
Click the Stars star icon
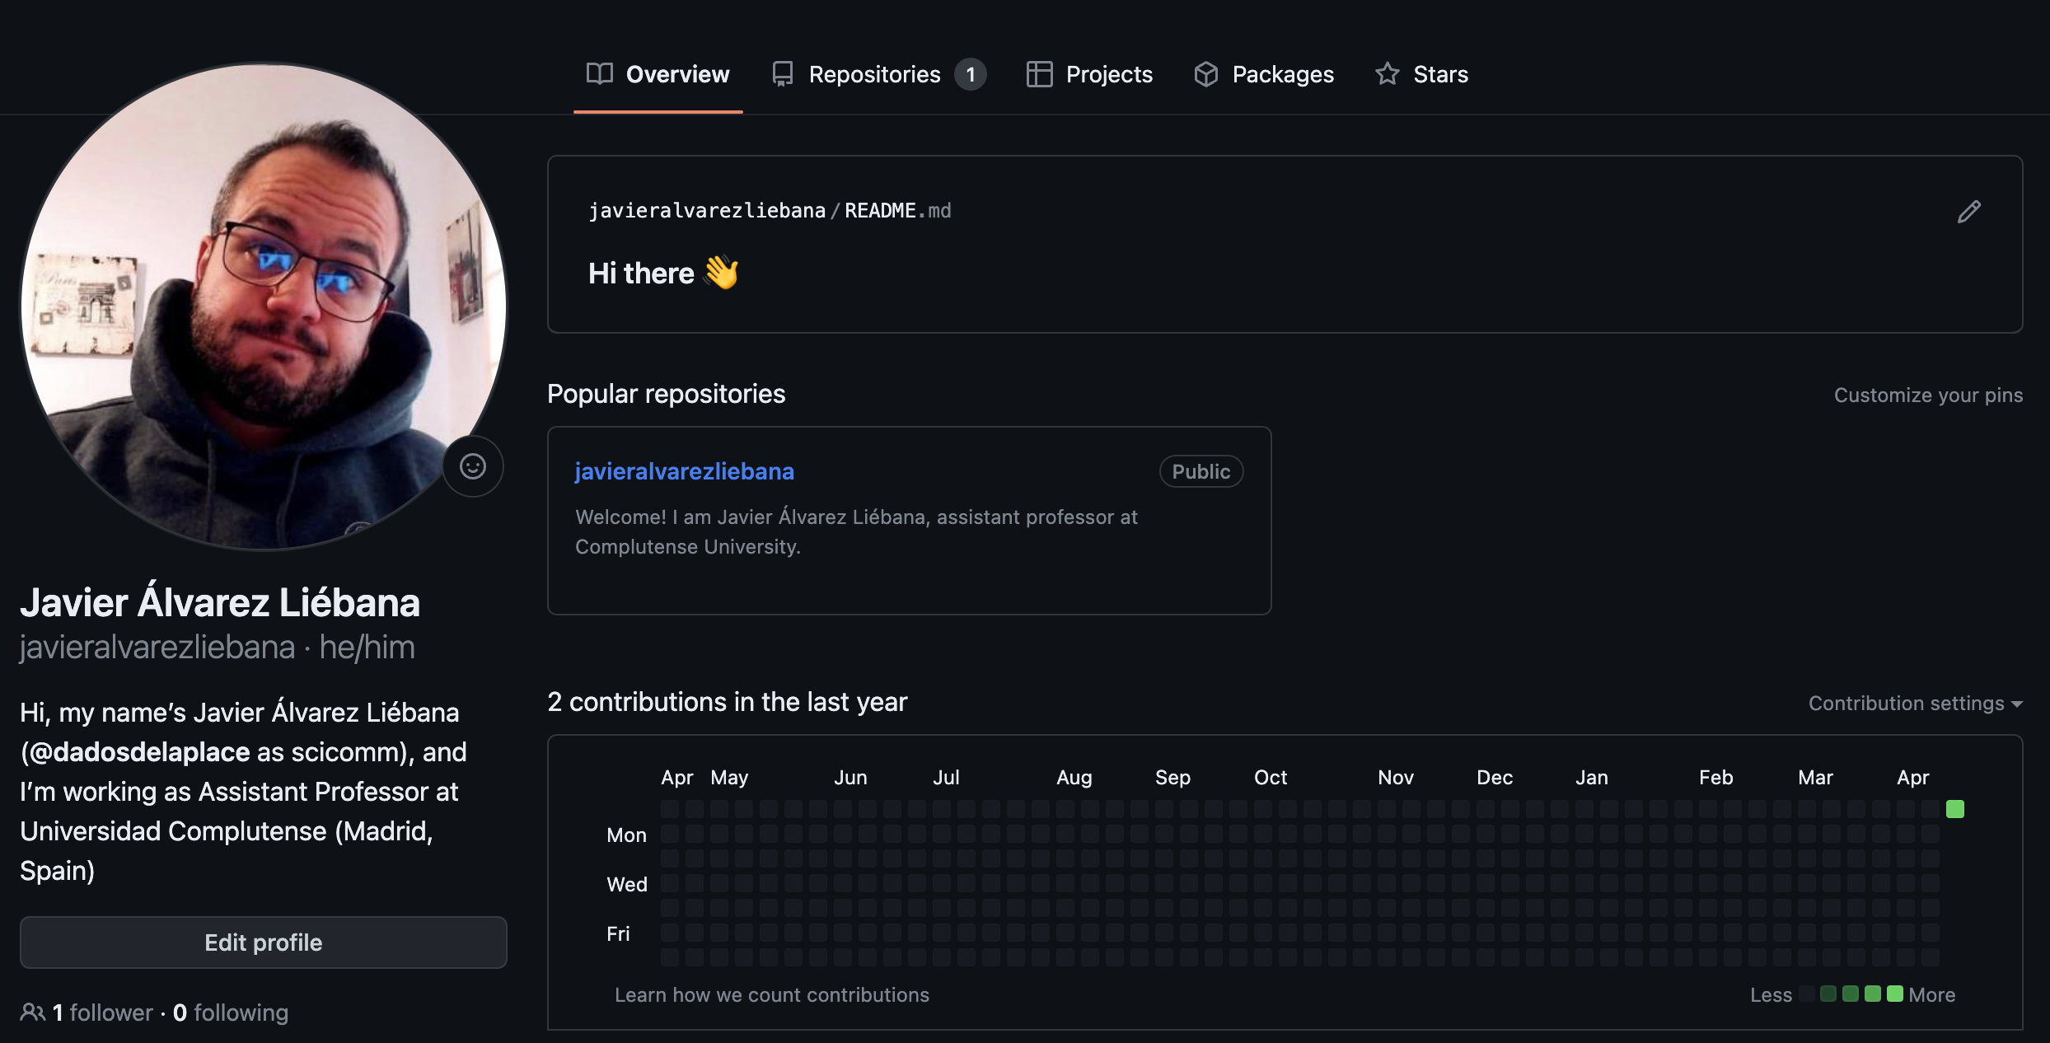coord(1387,74)
